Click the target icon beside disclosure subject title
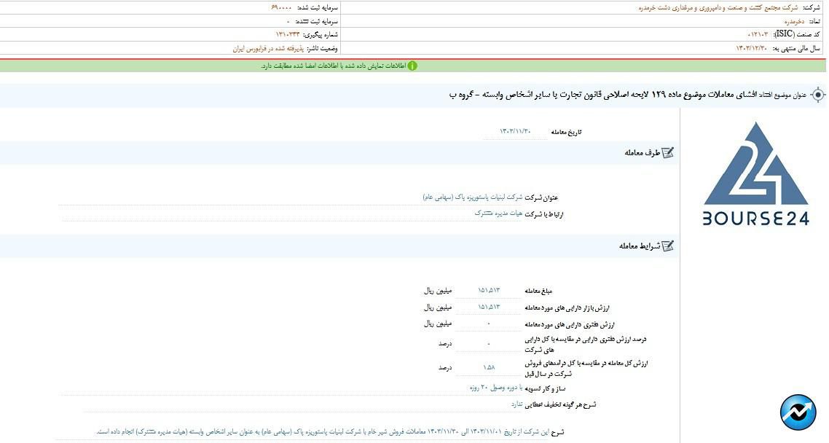The height and width of the screenshot is (443, 829). point(818,95)
